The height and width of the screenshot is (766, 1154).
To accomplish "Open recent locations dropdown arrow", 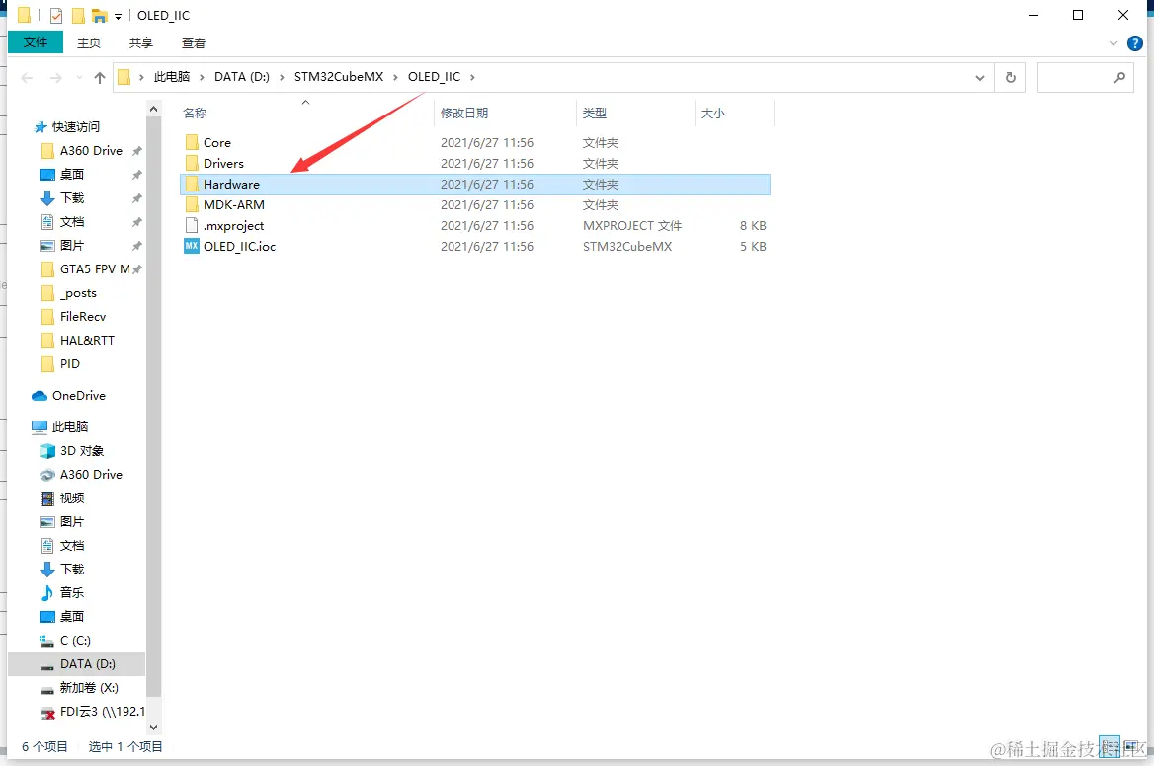I will point(79,77).
